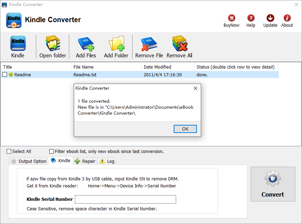The width and height of the screenshot is (302, 224).
Task: Click the Update download arrow icon
Action: click(x=270, y=18)
